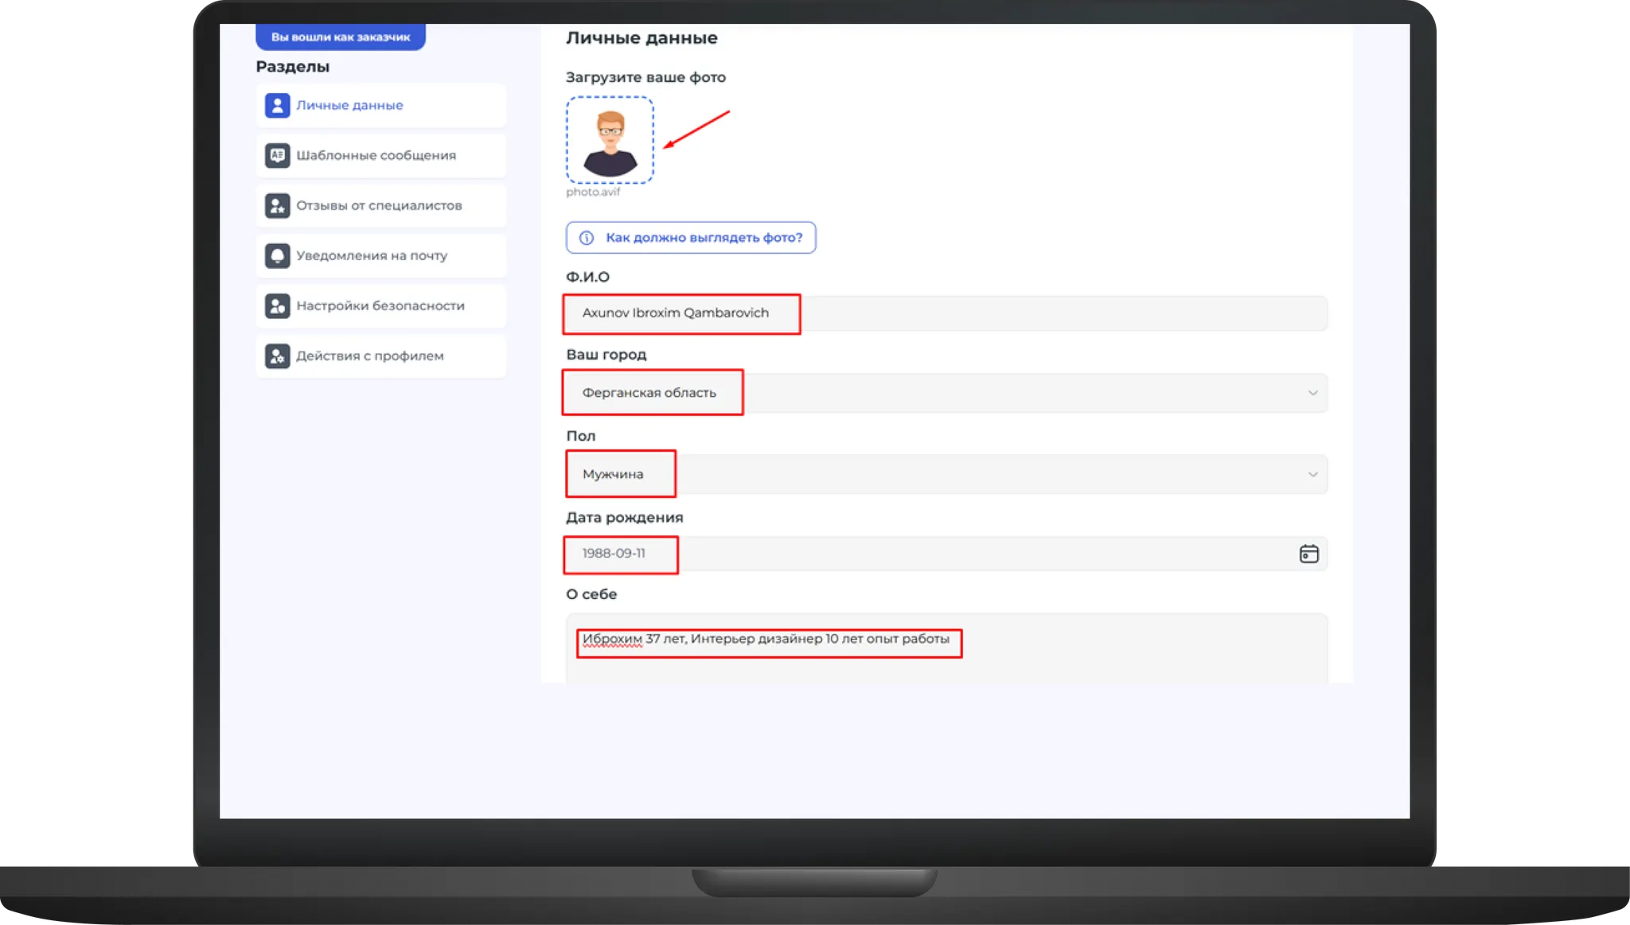
Task: Click "Вы вошли как заказчик" badge
Action: (x=341, y=37)
